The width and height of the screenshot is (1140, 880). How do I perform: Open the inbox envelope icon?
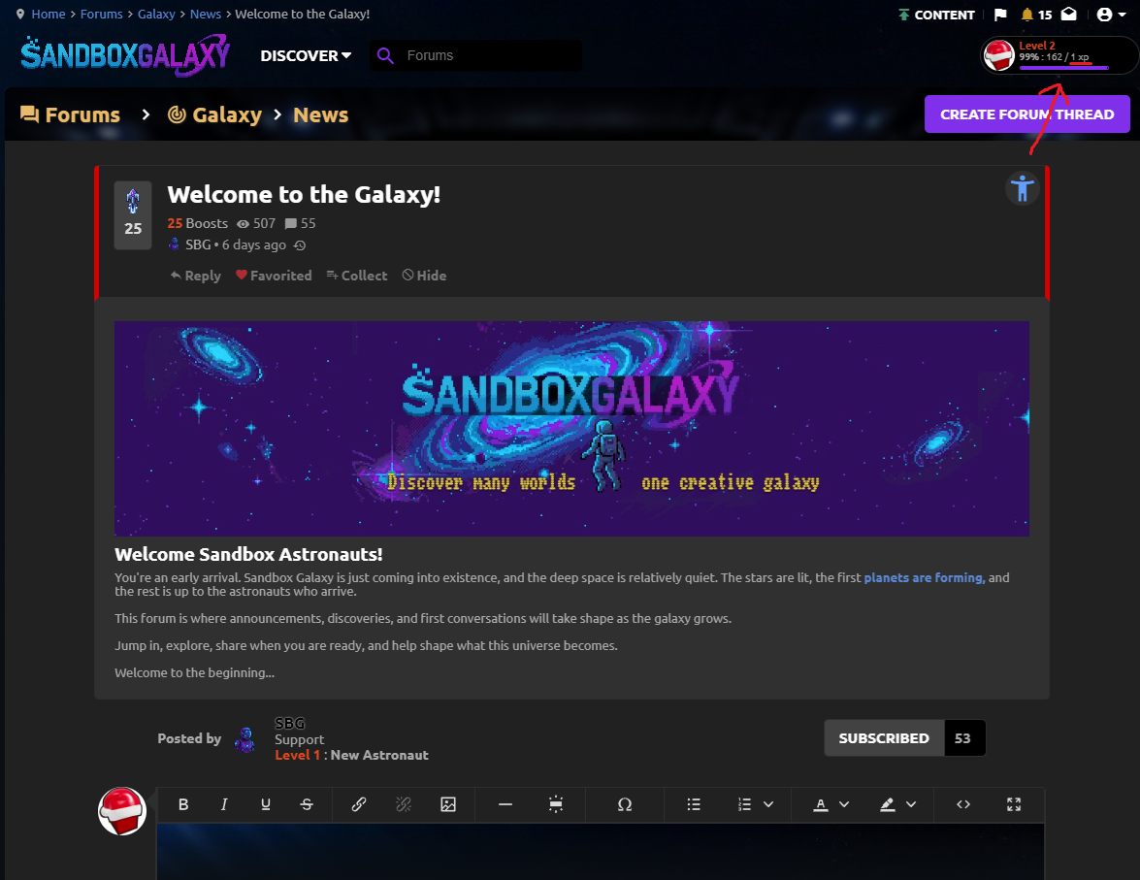[1069, 15]
